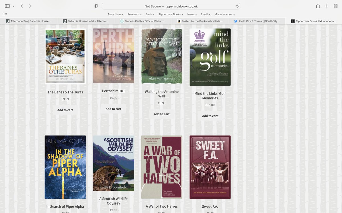Open In the Shadow of Piper Alpha cover
The width and height of the screenshot is (342, 213).
pos(65,167)
